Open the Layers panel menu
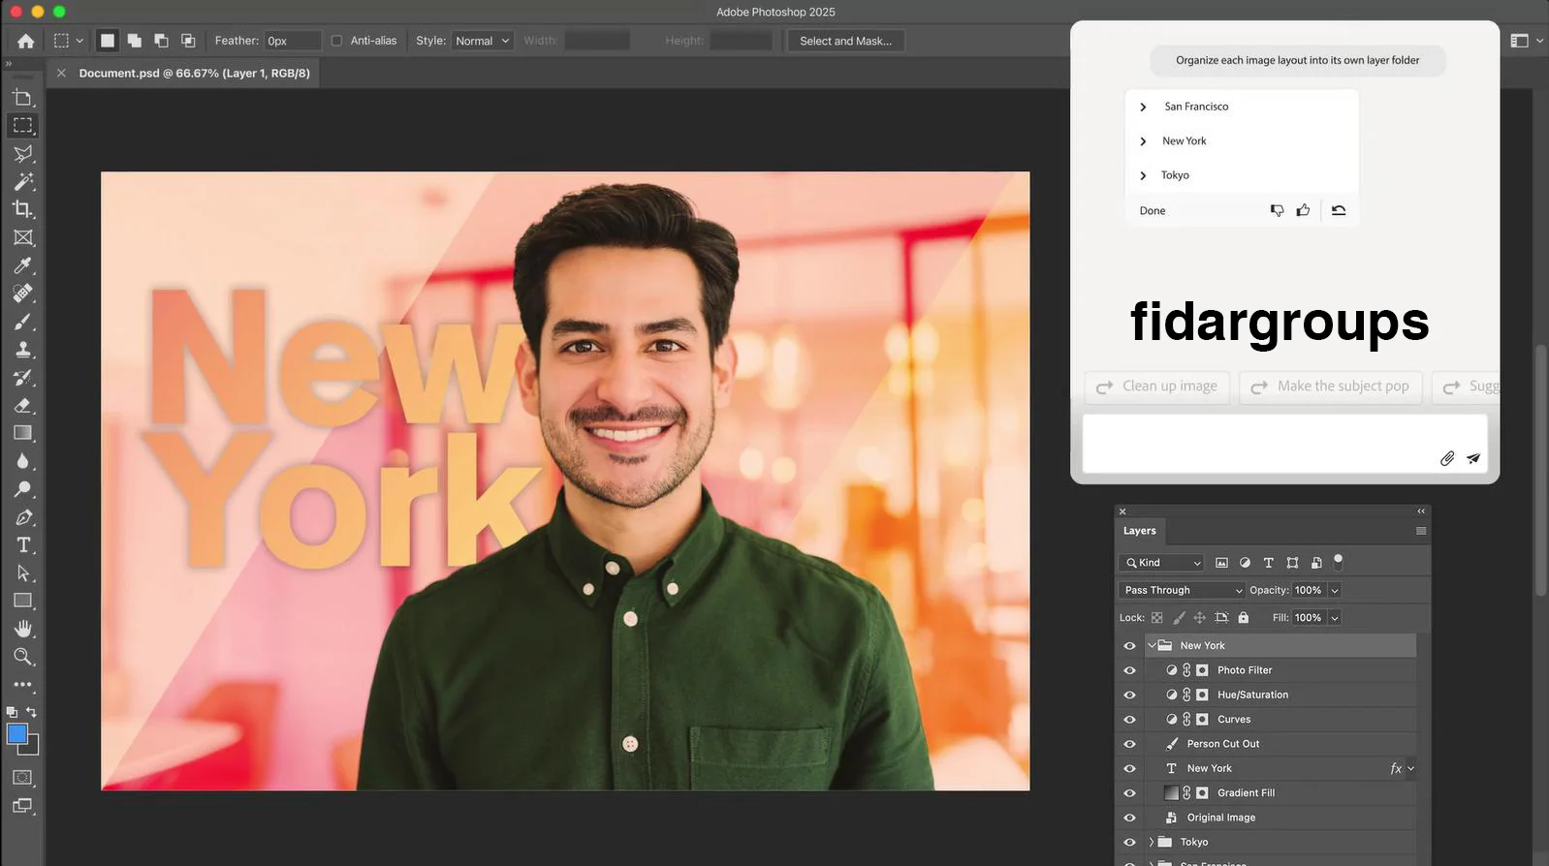The height and width of the screenshot is (866, 1549). pyautogui.click(x=1421, y=531)
